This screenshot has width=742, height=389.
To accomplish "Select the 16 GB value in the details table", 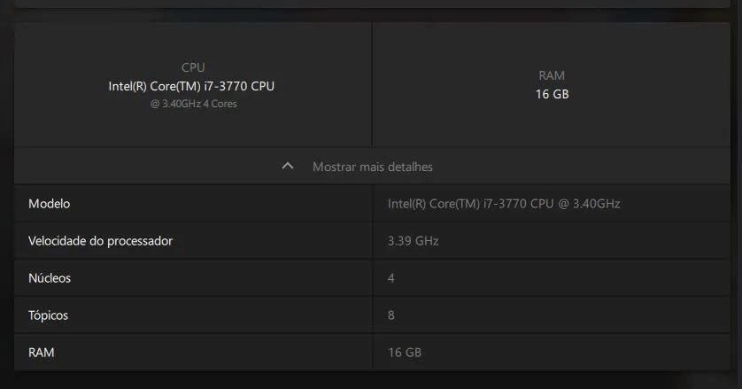I will point(405,353).
